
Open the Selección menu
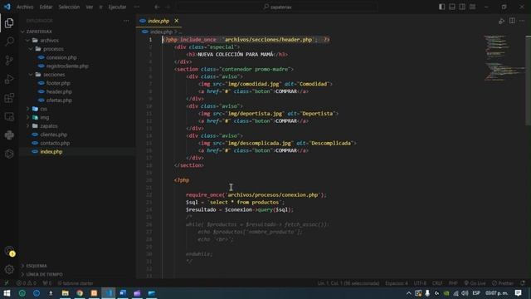pyautogui.click(x=69, y=7)
